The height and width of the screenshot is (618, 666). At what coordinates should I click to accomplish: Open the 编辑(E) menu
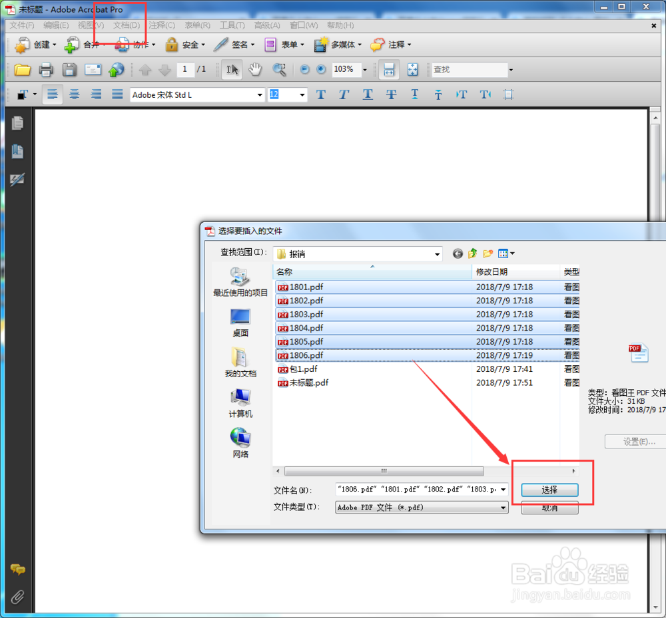pos(56,25)
